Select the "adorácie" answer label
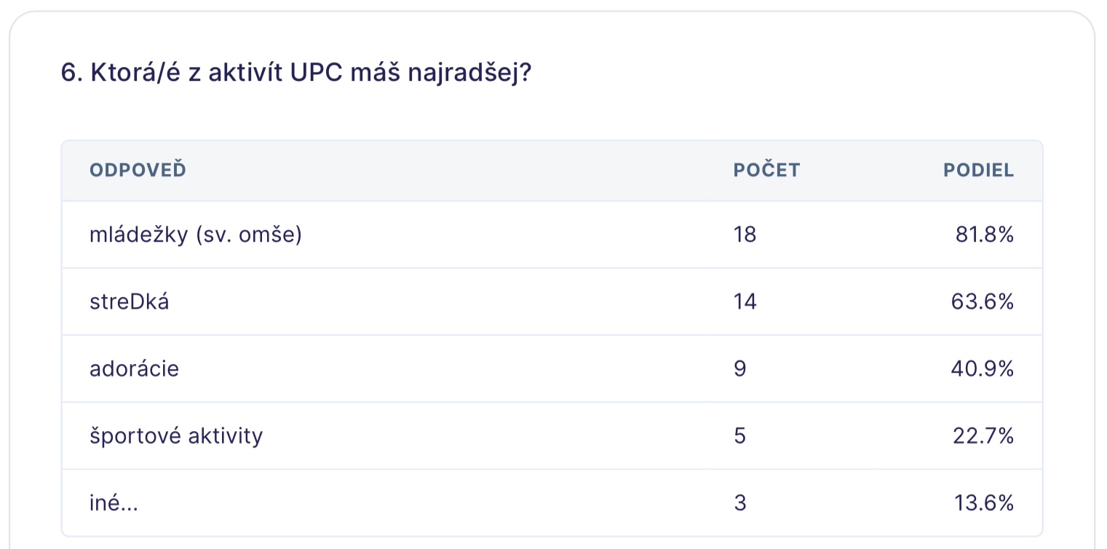1107x549 pixels. tap(134, 369)
